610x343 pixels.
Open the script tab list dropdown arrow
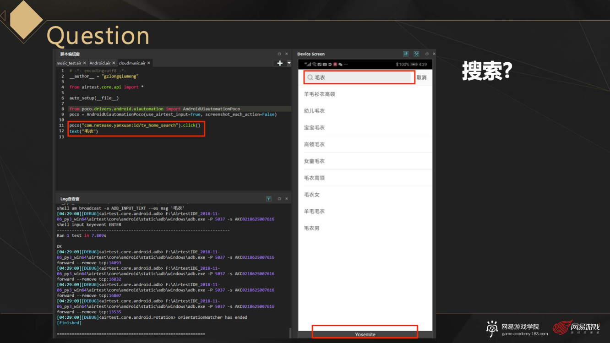tap(289, 63)
